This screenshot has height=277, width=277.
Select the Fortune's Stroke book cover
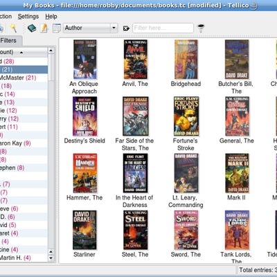(186, 116)
